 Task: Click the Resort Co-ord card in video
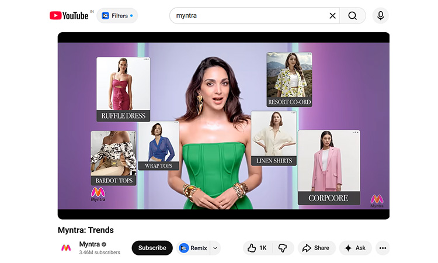click(289, 79)
